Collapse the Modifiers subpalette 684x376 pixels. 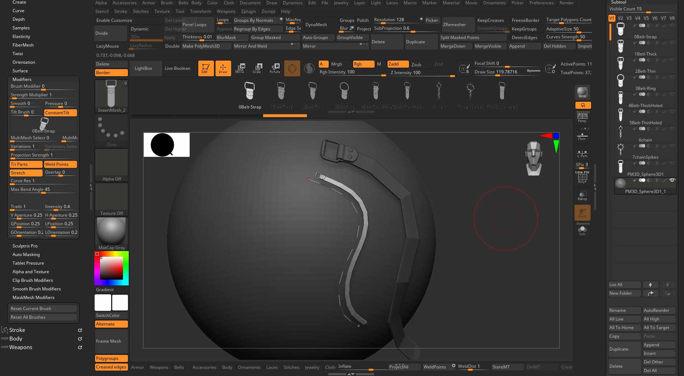[22, 79]
